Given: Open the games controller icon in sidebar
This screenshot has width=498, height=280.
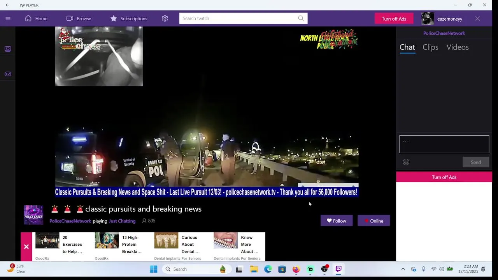Looking at the screenshot, I should point(8,74).
